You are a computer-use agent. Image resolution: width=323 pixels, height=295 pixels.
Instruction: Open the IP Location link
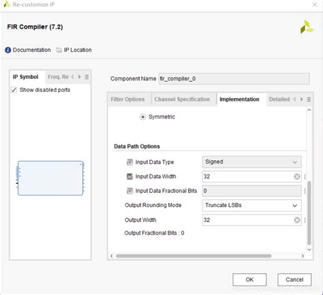tap(78, 50)
